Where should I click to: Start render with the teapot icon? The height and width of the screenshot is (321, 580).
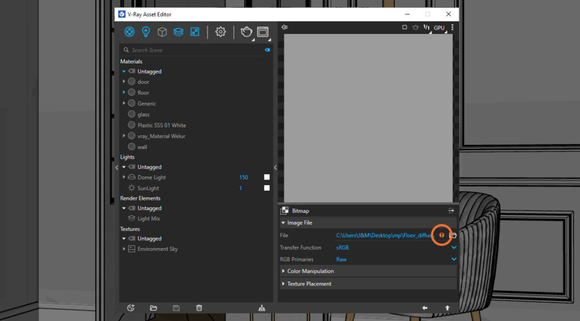tap(246, 32)
